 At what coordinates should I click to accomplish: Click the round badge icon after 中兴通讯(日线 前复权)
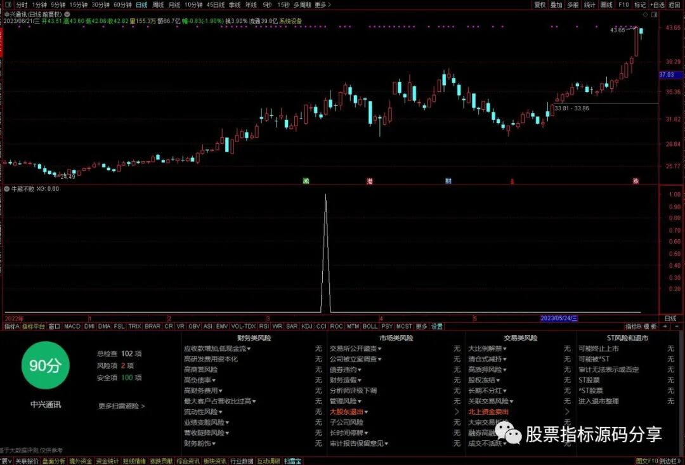coord(67,14)
